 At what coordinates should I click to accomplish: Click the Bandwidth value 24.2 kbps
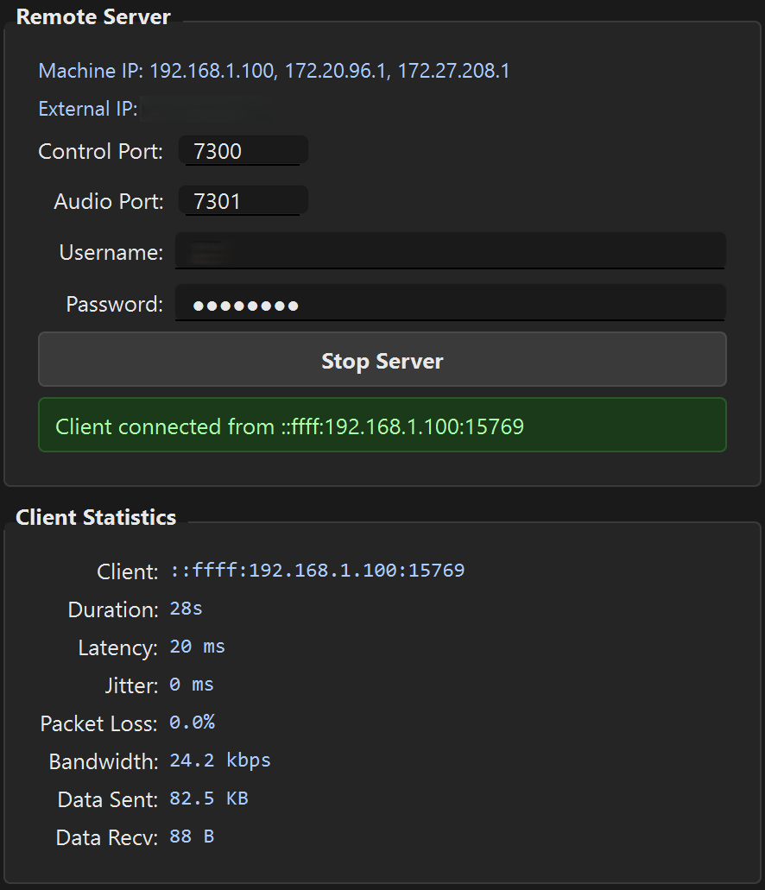pyautogui.click(x=219, y=760)
